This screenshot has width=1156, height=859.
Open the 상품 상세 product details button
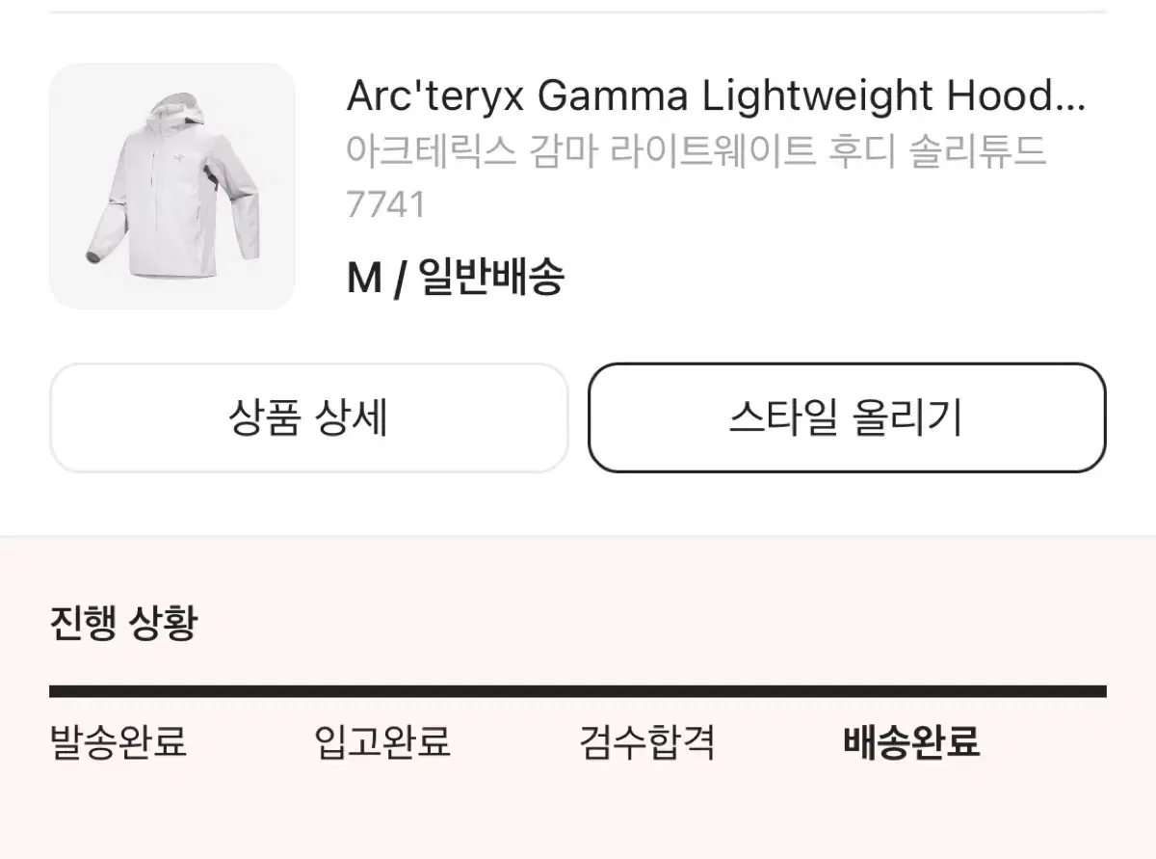tap(308, 418)
